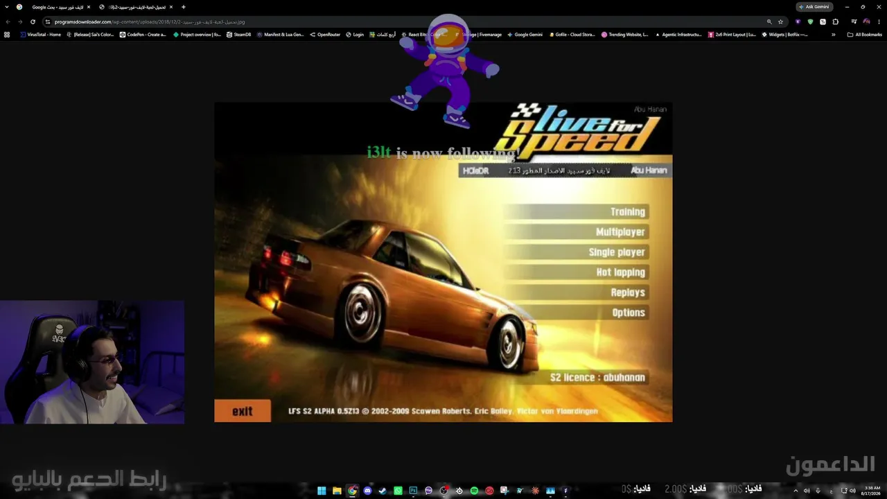Close the second browser tab
887x499 pixels.
(171, 7)
